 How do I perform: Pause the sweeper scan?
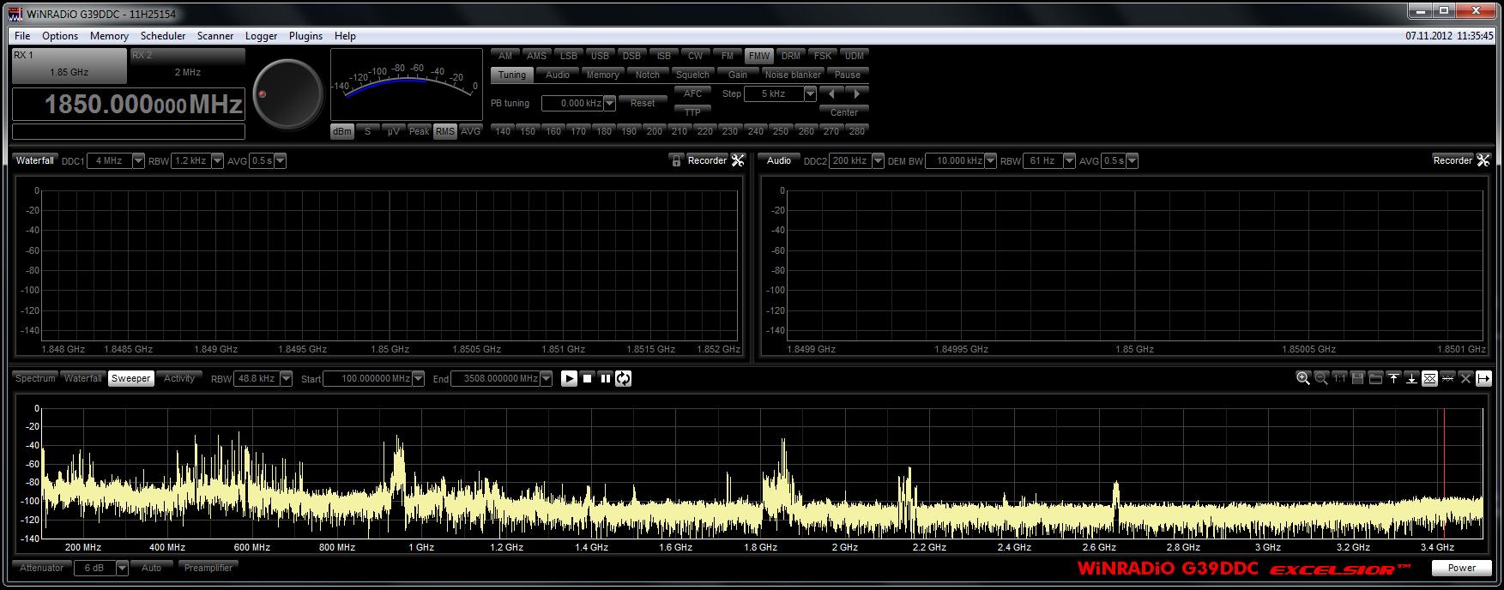point(606,378)
